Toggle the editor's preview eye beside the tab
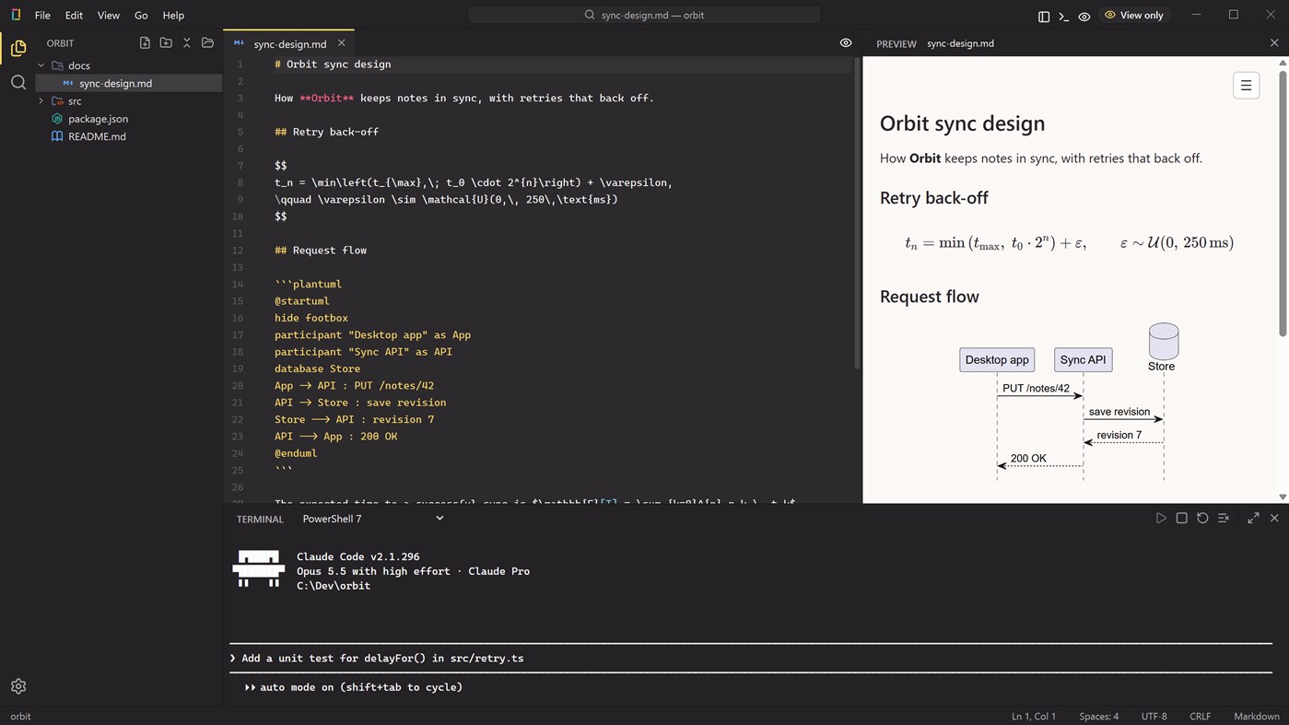Image resolution: width=1289 pixels, height=725 pixels. pos(846,43)
